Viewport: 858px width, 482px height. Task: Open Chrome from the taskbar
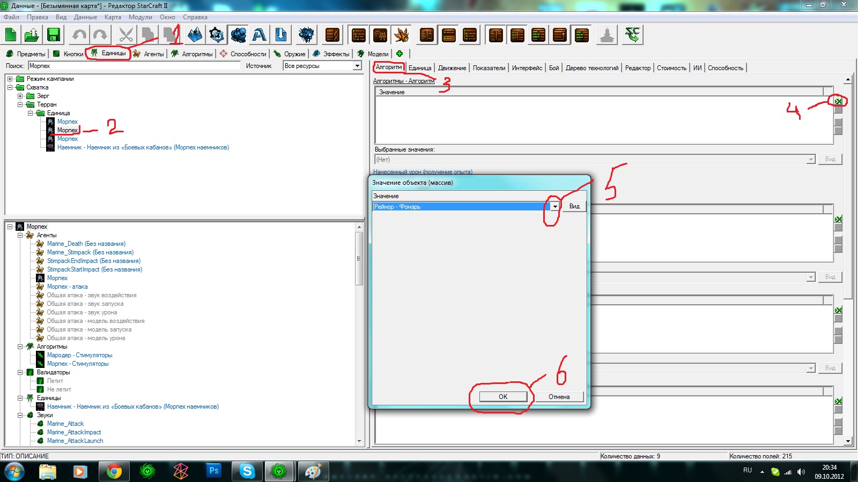[114, 471]
